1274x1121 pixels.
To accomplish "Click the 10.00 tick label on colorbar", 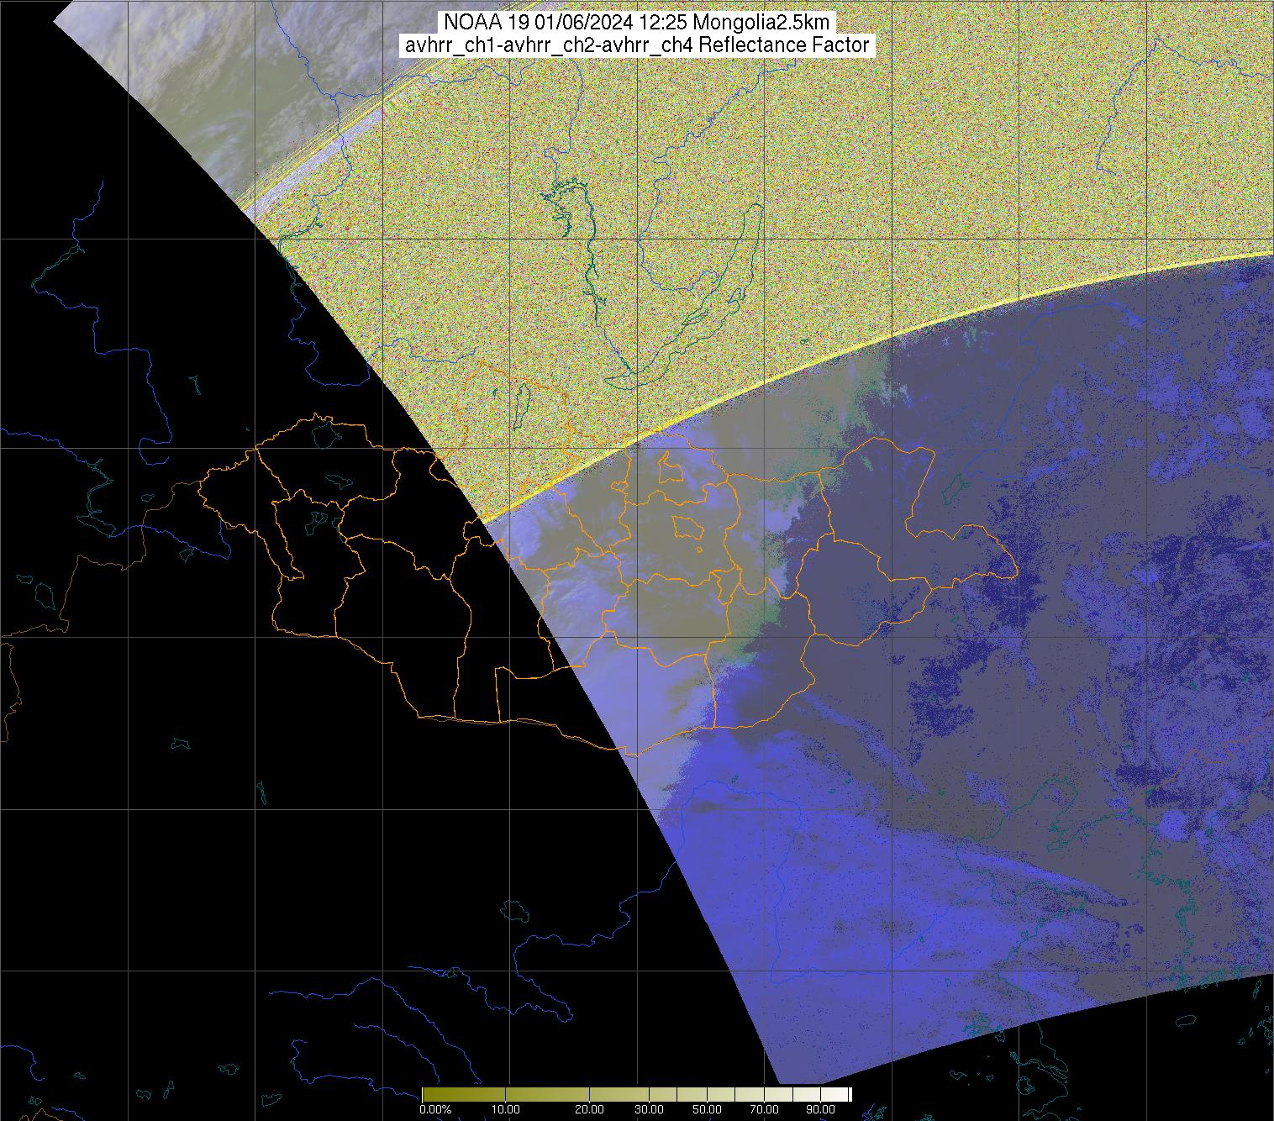I will pos(504,1109).
